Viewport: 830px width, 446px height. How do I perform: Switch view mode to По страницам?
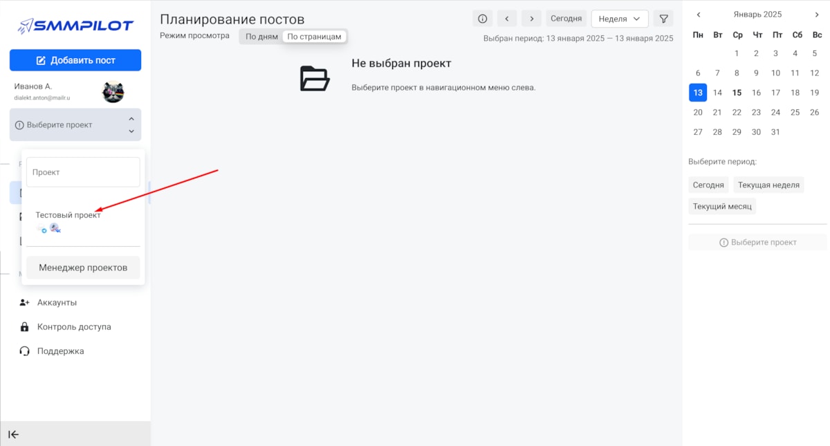tap(315, 37)
